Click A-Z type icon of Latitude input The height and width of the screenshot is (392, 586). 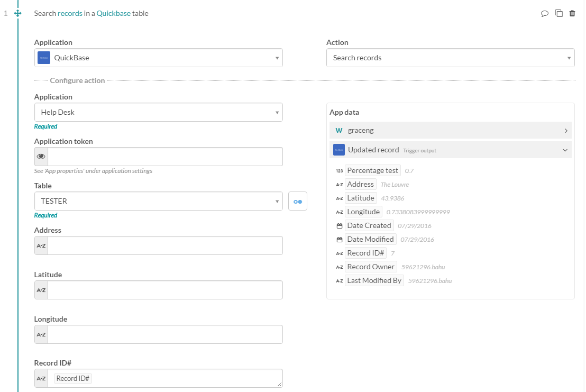[41, 290]
